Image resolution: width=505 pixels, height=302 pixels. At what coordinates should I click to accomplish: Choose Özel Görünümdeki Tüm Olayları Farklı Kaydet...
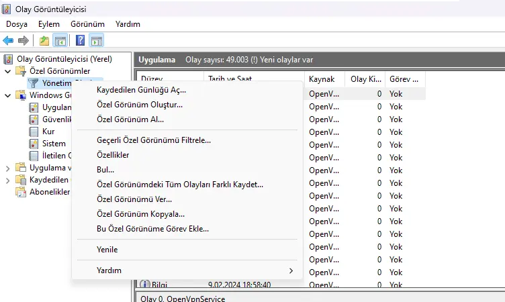[187, 185]
